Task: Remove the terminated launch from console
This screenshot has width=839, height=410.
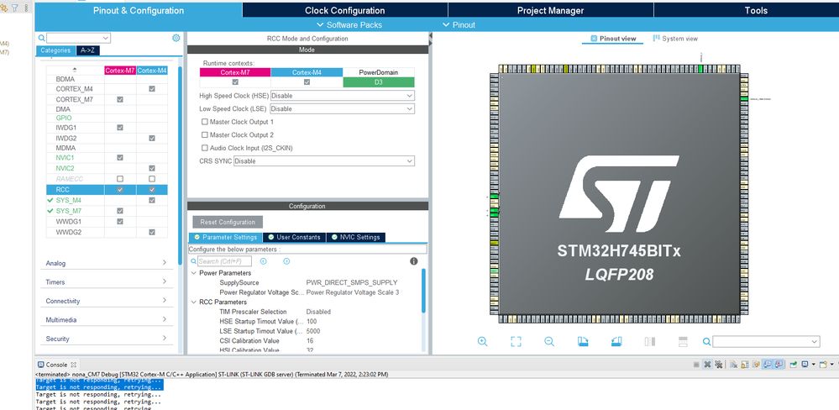Action: pyautogui.click(x=707, y=365)
